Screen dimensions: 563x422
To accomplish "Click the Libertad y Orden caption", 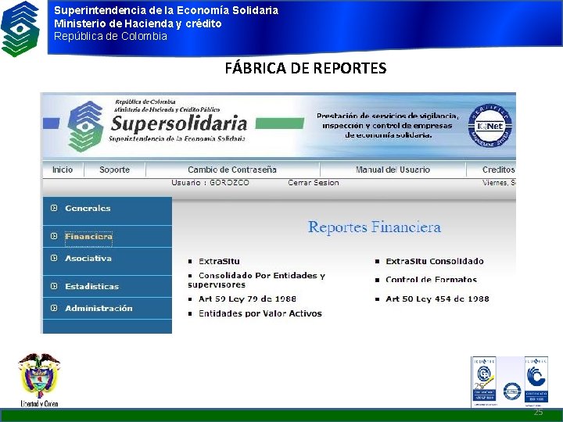I will 39,404.
